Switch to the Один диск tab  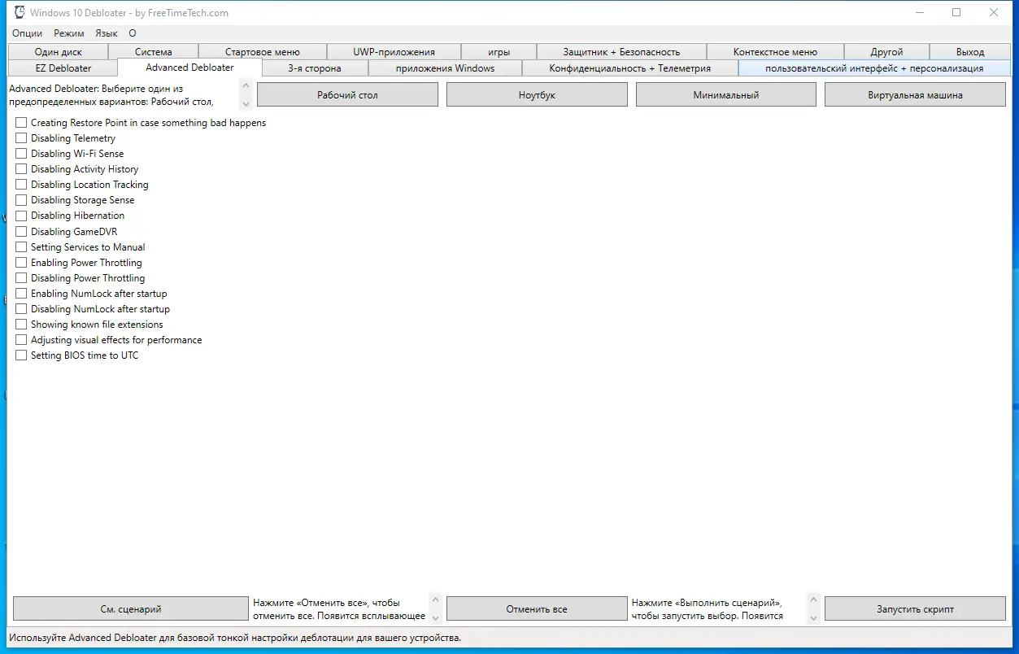click(x=59, y=51)
